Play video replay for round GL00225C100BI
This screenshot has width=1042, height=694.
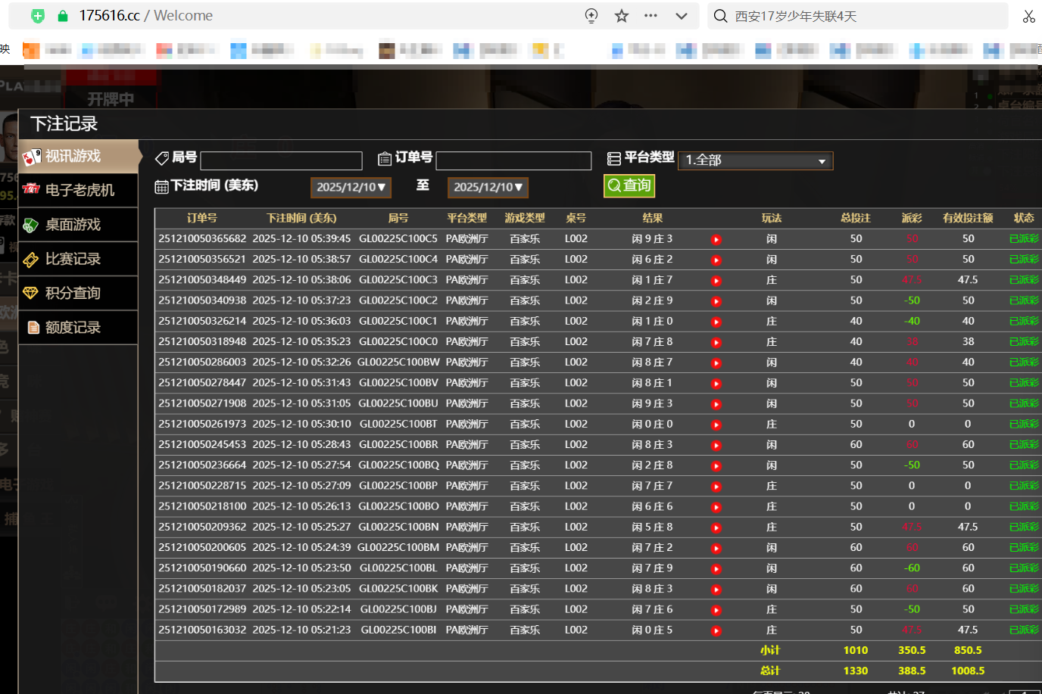[x=716, y=631]
